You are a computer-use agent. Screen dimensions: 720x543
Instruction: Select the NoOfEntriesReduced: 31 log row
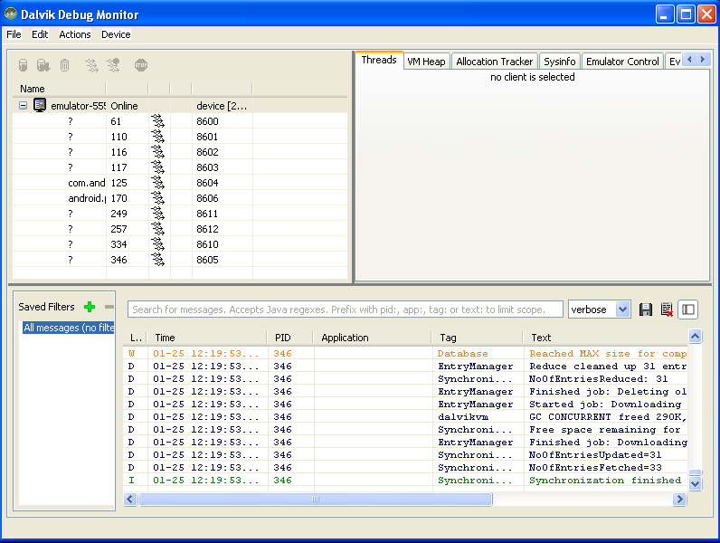(406, 379)
